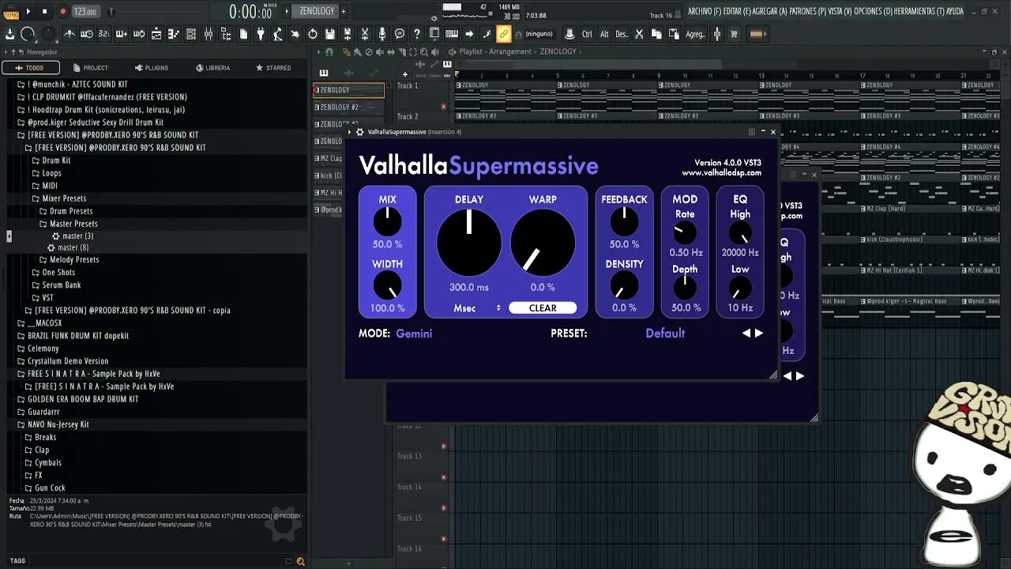
Task: Switch to the LIBRERIA browser tab
Action: point(212,68)
